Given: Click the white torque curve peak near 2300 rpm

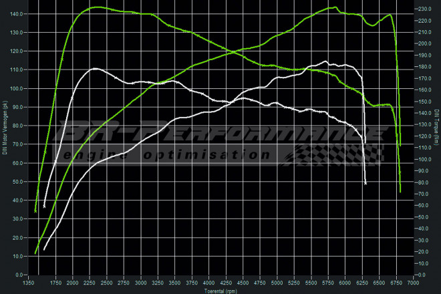Looking at the screenshot, I should pyautogui.click(x=95, y=69).
